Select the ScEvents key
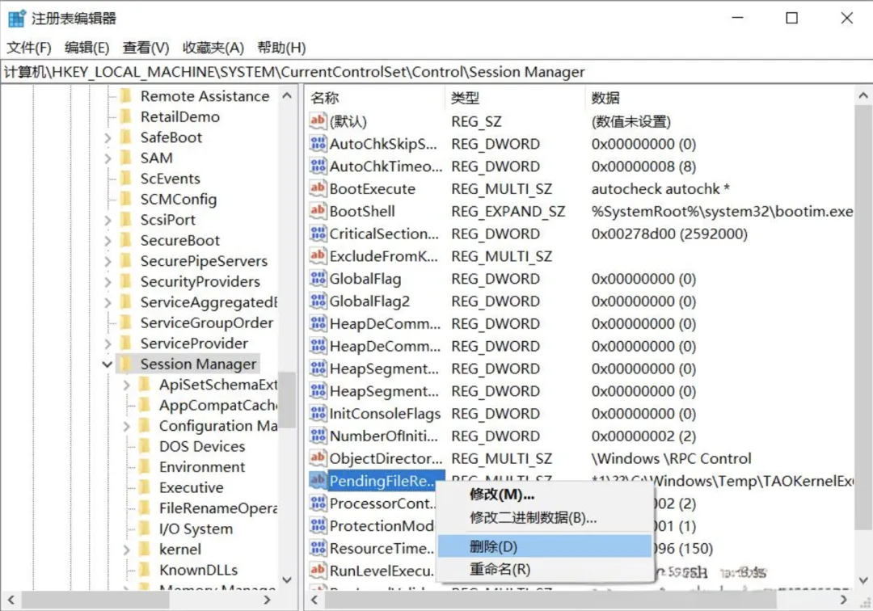The image size is (873, 611). tap(170, 179)
